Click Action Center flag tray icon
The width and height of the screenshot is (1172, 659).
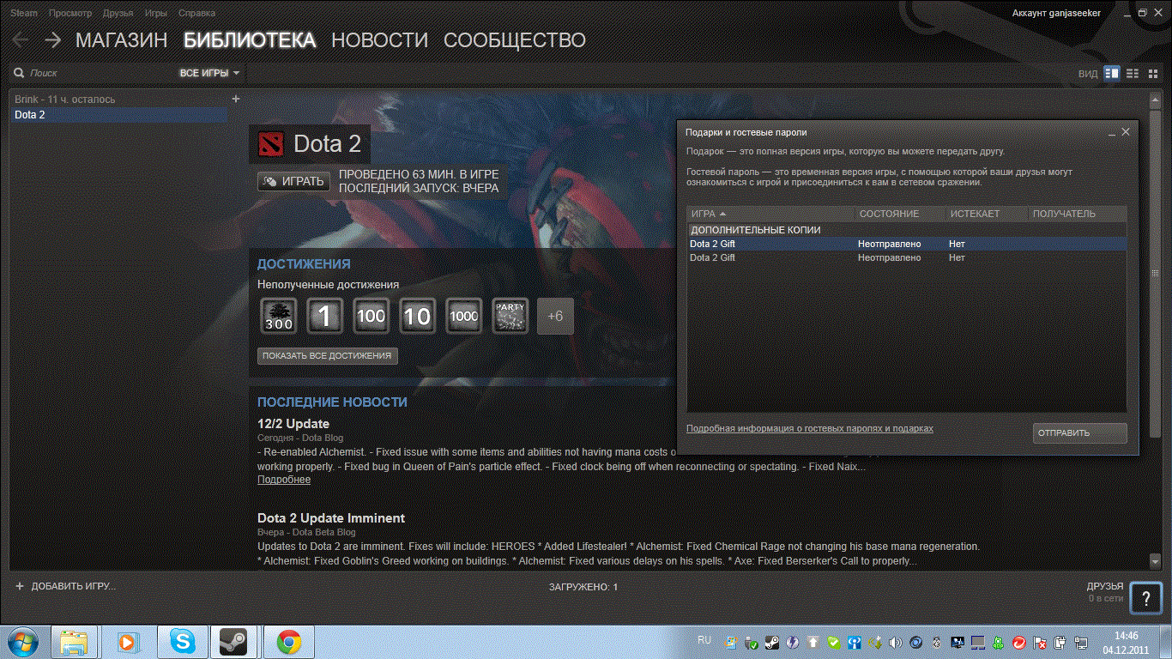pyautogui.click(x=1039, y=642)
